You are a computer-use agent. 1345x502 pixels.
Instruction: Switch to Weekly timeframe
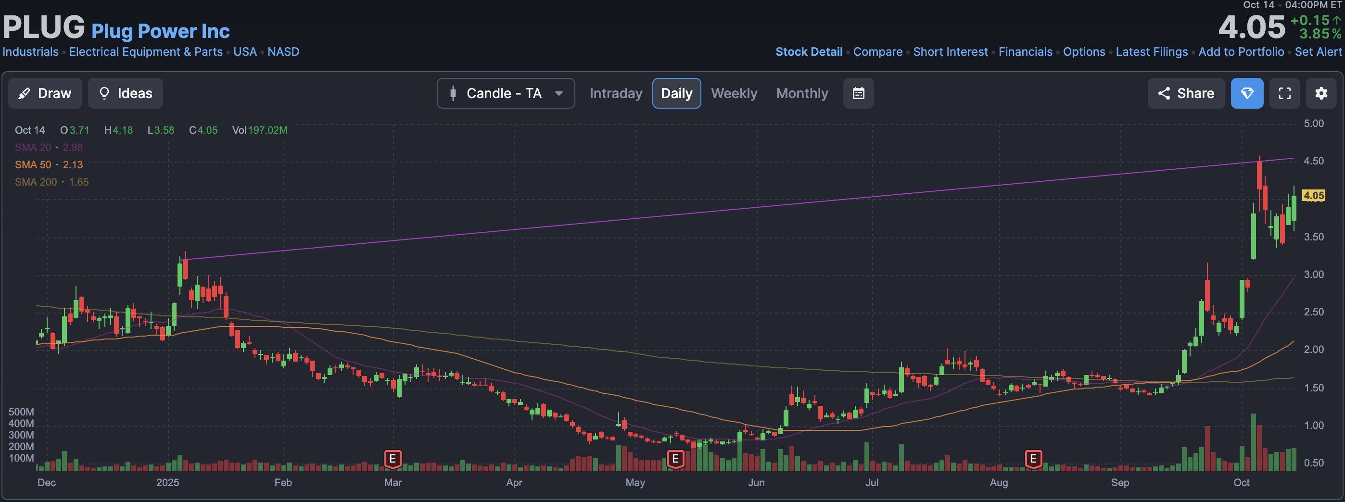734,93
